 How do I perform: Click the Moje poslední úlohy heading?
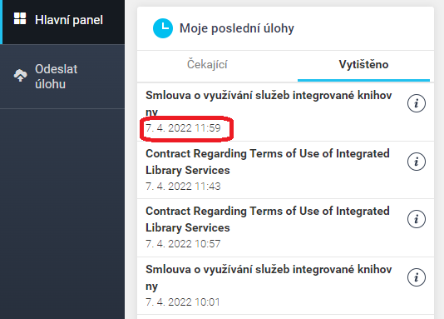237,28
